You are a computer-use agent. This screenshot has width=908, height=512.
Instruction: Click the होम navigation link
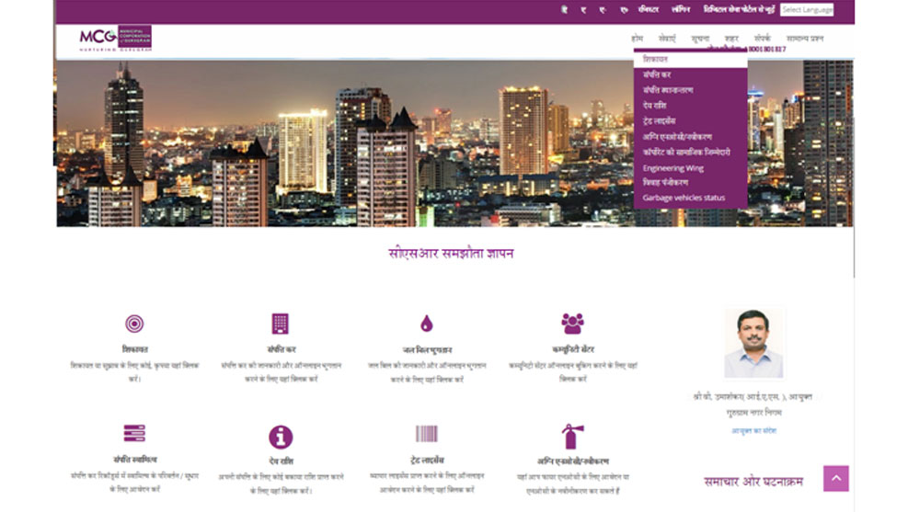pyautogui.click(x=637, y=39)
